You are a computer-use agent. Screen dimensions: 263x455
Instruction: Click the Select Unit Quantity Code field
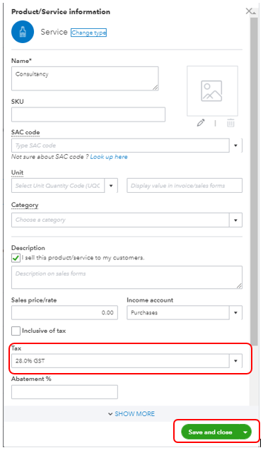58,186
